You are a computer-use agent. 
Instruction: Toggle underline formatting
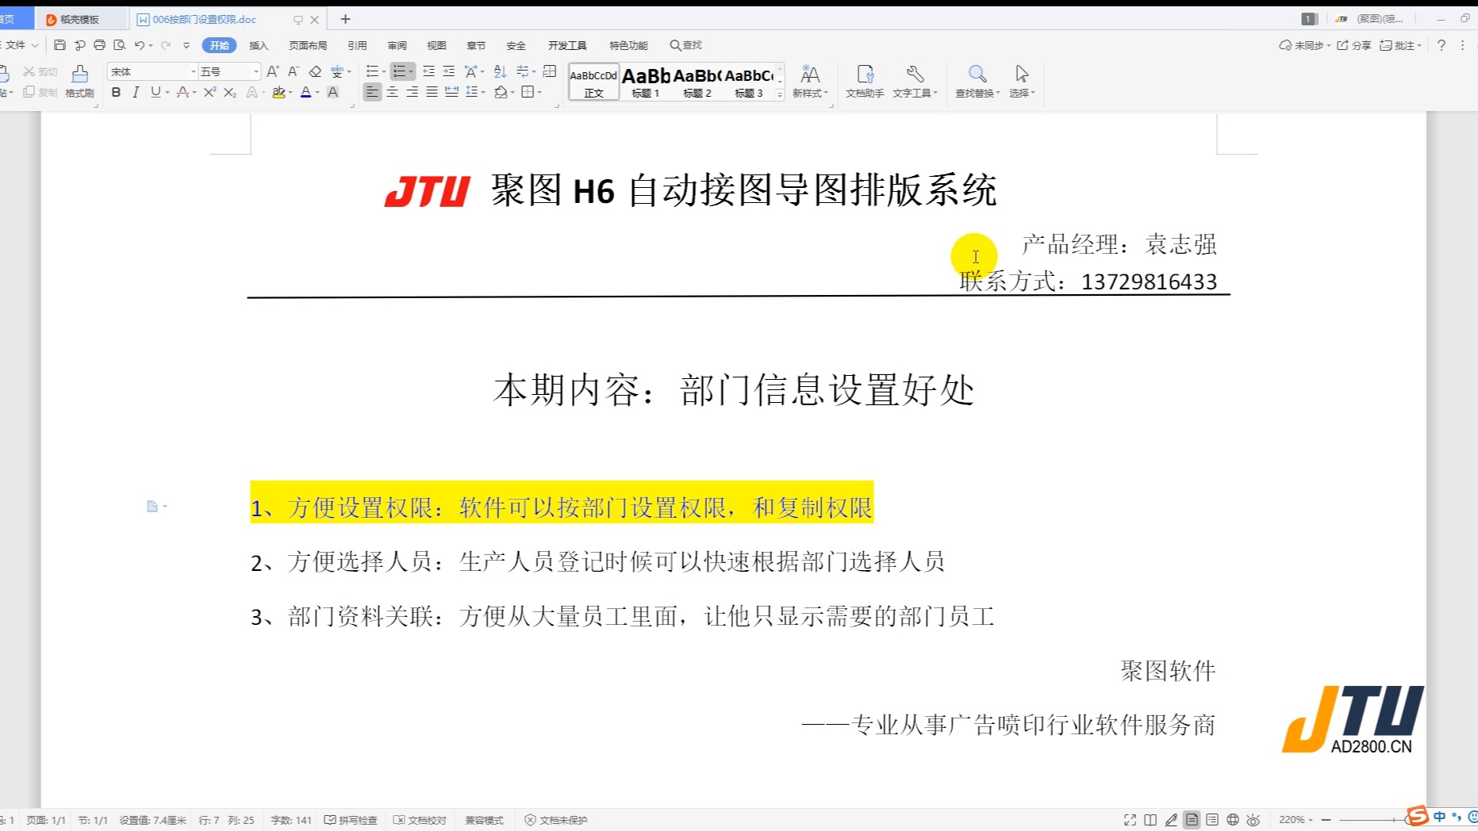click(155, 93)
